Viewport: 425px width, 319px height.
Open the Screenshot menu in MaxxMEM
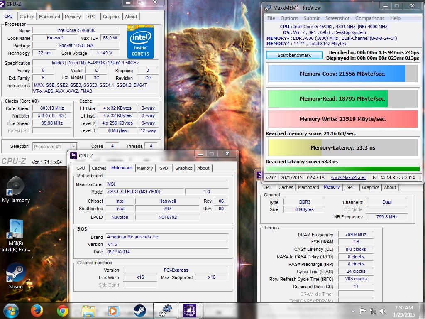click(x=337, y=18)
